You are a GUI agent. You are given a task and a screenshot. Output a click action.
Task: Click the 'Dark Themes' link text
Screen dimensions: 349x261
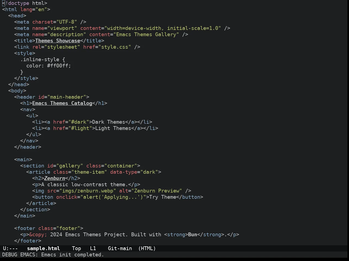coord(109,122)
